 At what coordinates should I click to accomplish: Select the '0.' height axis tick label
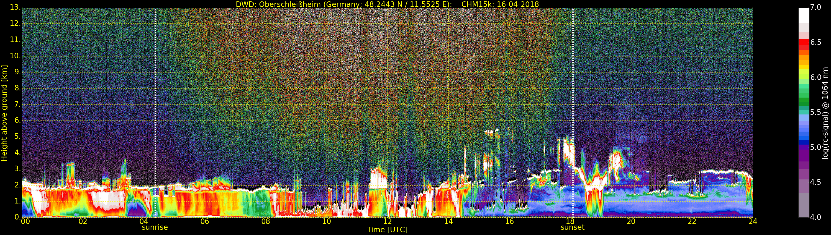tap(17, 217)
